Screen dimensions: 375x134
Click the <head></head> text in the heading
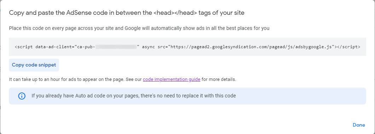[175, 13]
